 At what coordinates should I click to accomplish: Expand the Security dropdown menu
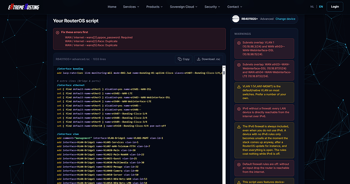(212, 7)
